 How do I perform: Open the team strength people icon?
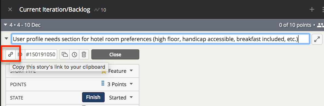coord(321,25)
